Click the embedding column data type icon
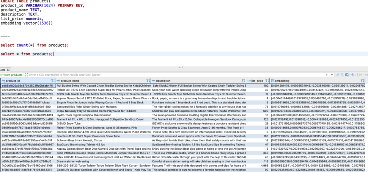368x172 pixels. coord(272,81)
